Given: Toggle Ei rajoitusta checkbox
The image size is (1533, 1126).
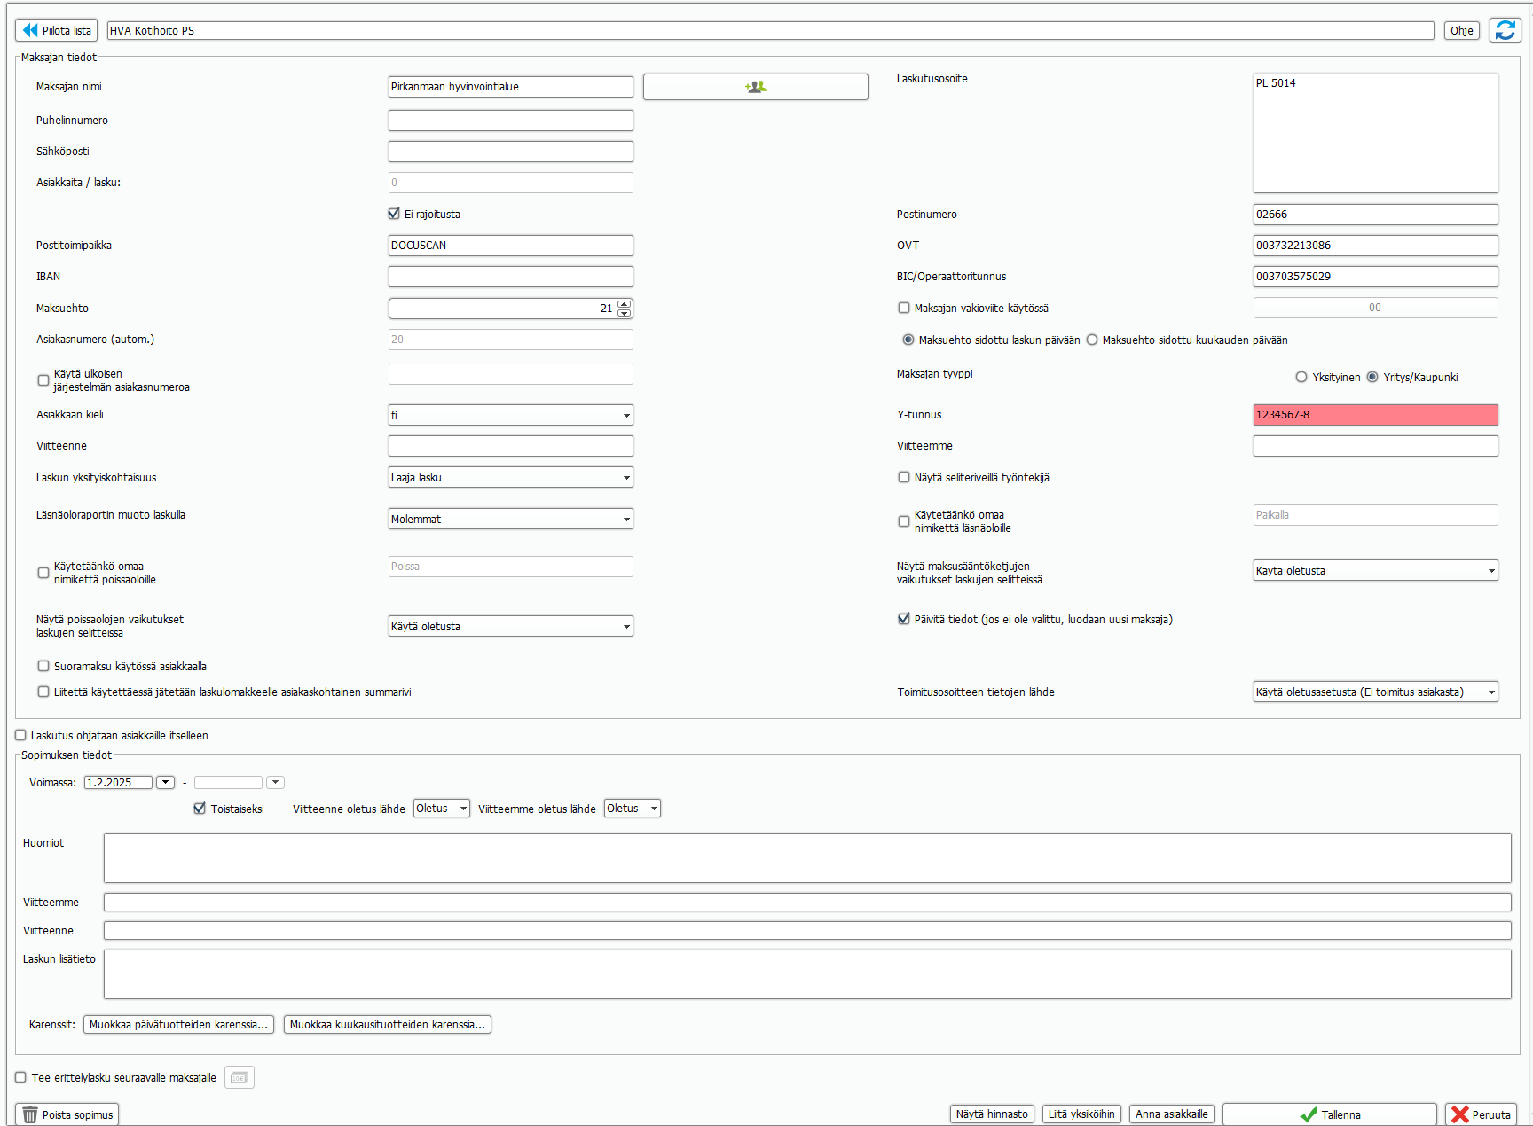Looking at the screenshot, I should point(394,214).
